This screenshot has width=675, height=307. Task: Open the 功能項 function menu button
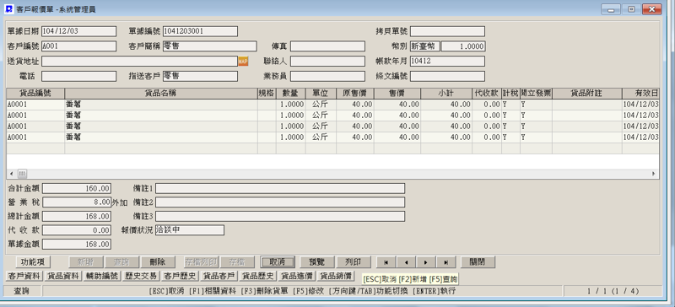click(33, 261)
